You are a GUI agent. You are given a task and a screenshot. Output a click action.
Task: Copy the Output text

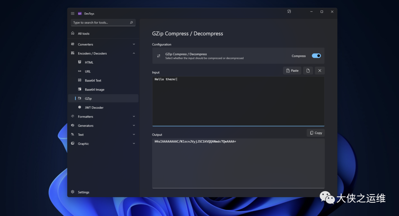pos(316,133)
